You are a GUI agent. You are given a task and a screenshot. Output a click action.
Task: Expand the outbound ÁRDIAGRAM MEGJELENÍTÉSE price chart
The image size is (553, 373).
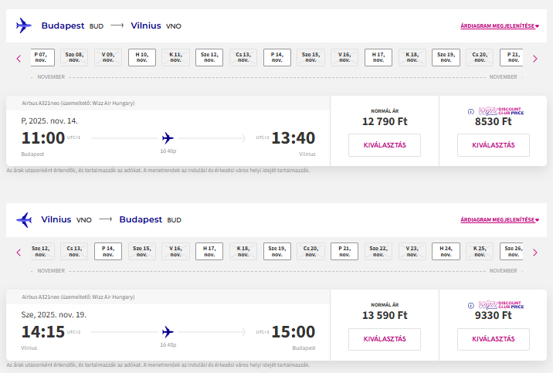point(500,25)
